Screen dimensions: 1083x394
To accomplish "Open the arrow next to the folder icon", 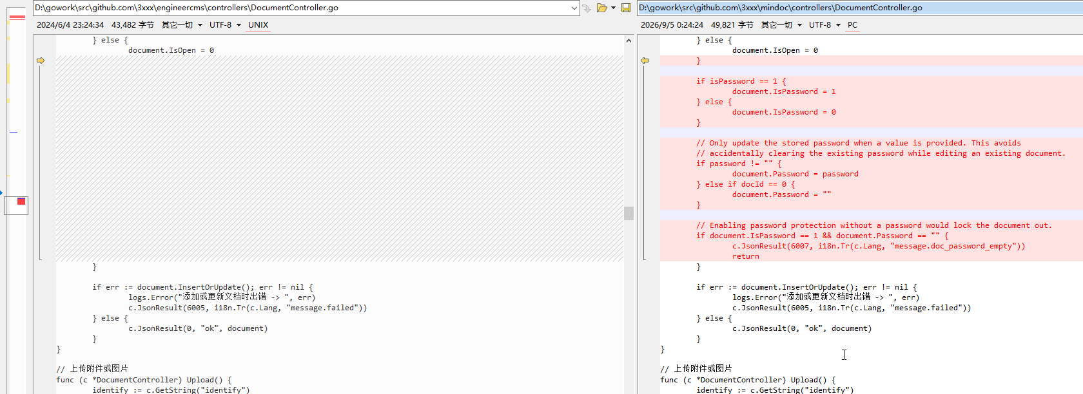I will pyautogui.click(x=613, y=8).
